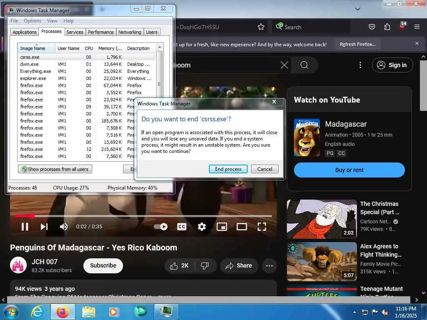Cancel the end process dialog
427x320 pixels.
265,169
